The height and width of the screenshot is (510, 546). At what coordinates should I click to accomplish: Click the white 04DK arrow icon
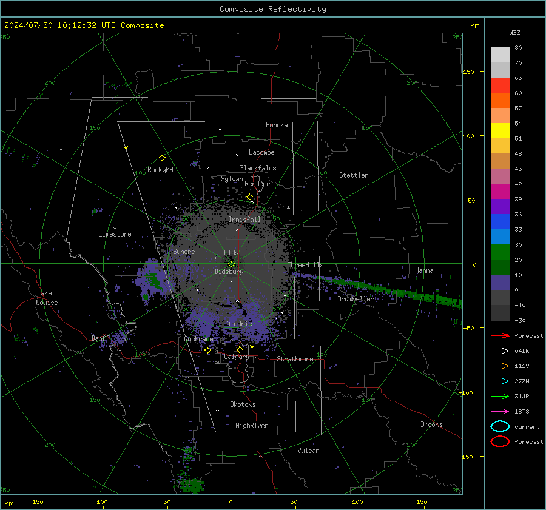click(500, 351)
